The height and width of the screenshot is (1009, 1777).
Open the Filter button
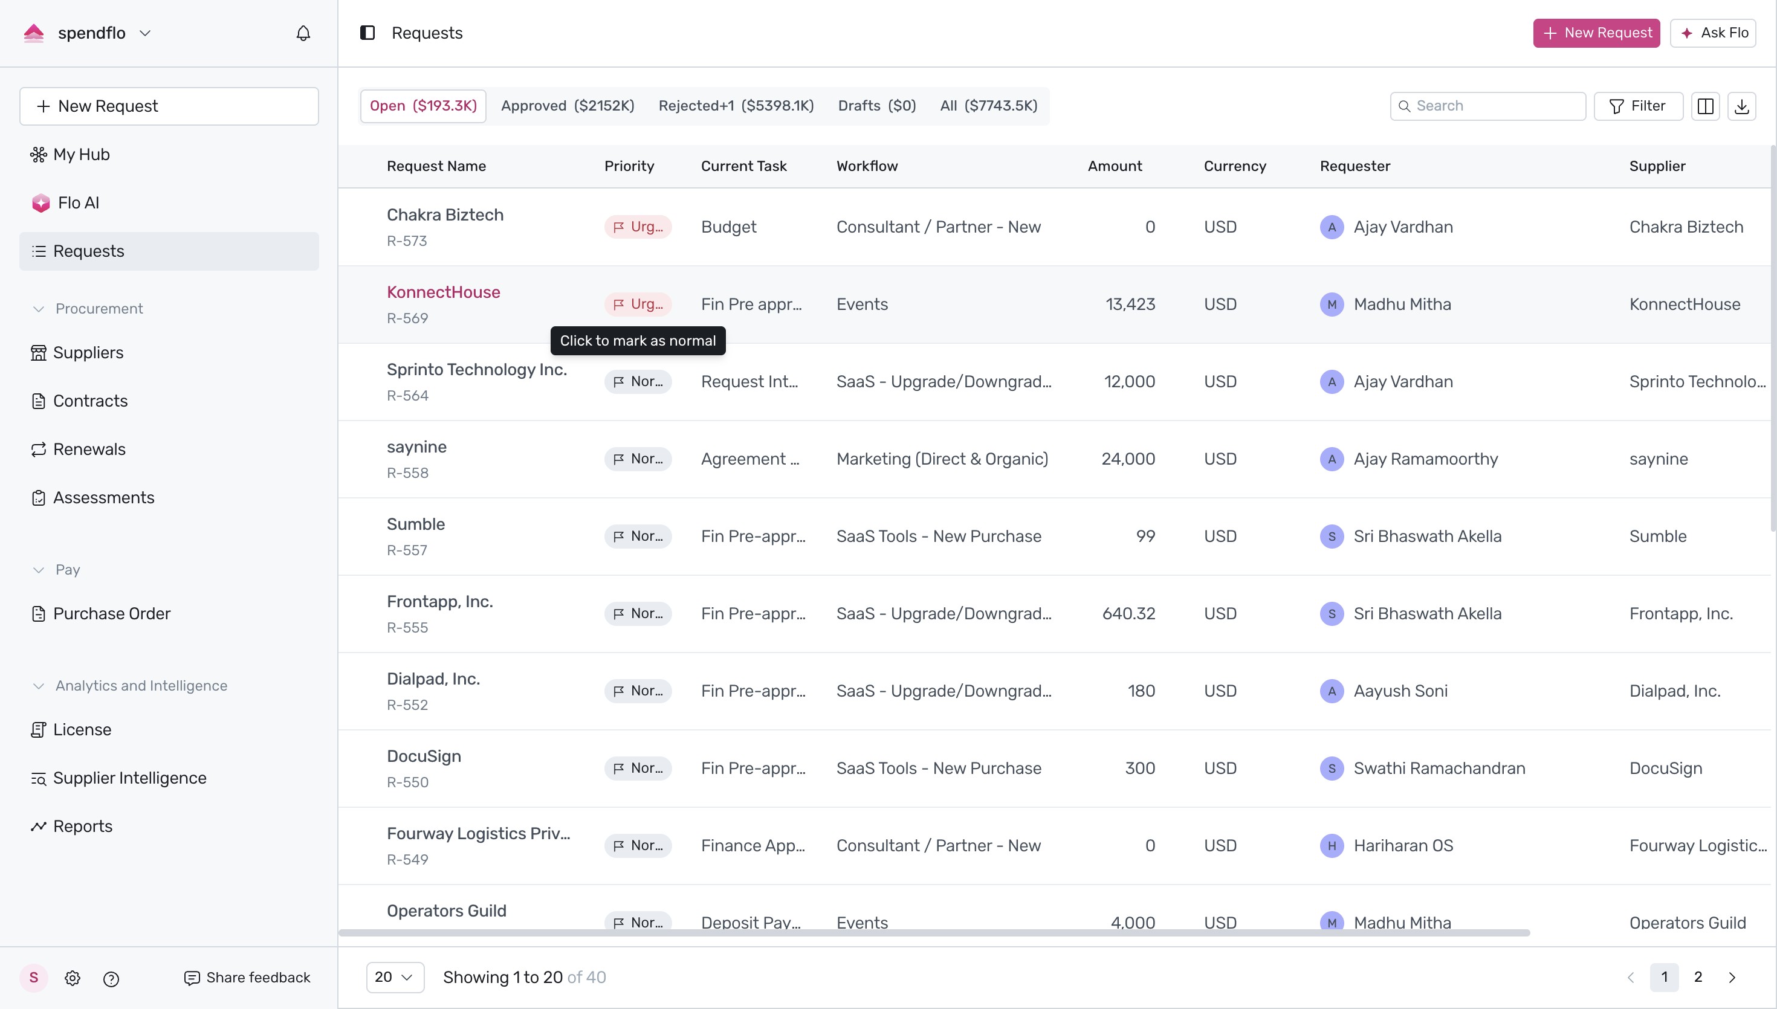(1638, 106)
